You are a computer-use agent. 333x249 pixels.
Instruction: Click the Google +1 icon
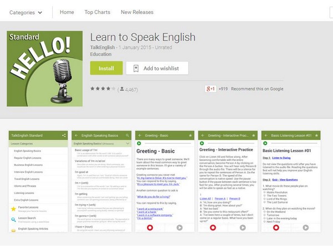pyautogui.click(x=210, y=89)
